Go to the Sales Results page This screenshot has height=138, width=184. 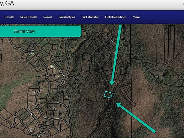coord(29,17)
